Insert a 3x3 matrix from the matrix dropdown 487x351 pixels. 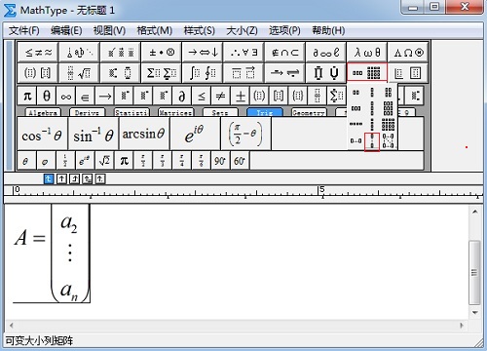click(389, 108)
